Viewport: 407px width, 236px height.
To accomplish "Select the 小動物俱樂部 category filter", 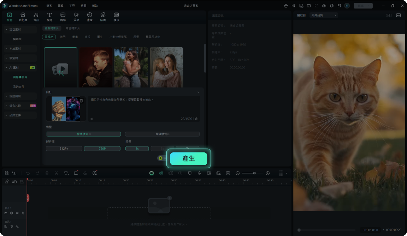I will point(118,37).
